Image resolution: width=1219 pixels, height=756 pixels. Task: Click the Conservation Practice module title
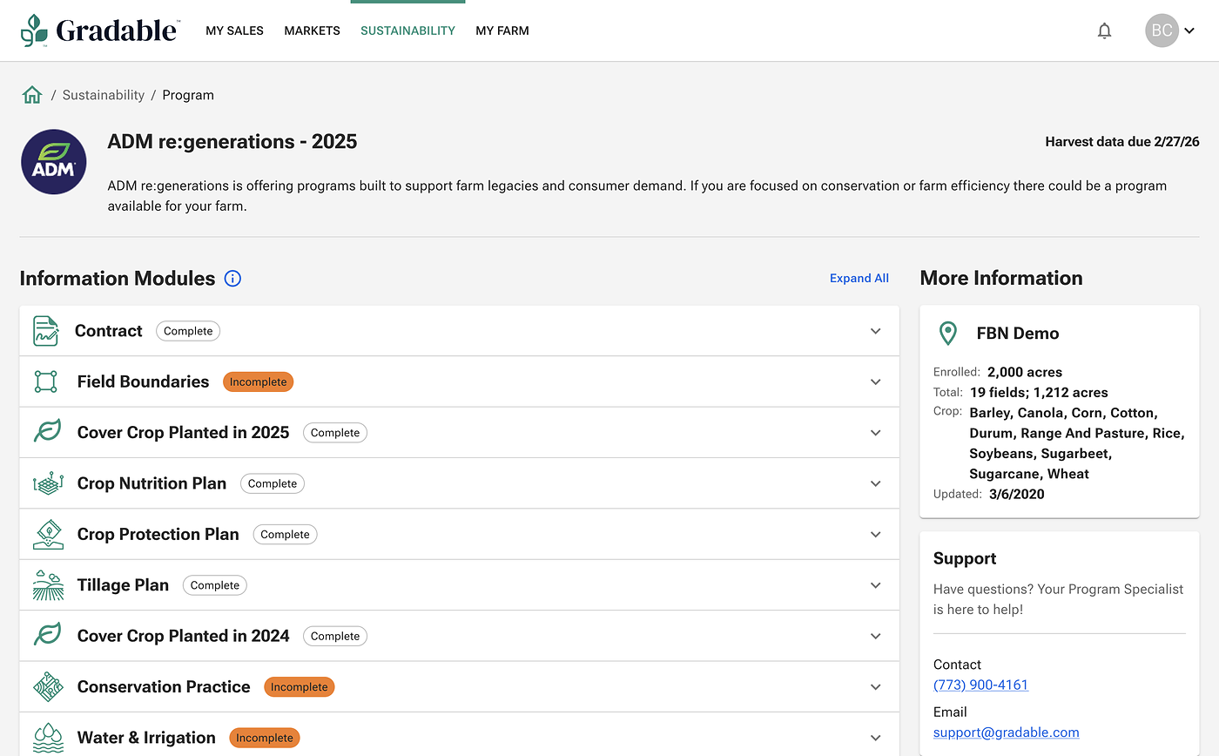[164, 686]
